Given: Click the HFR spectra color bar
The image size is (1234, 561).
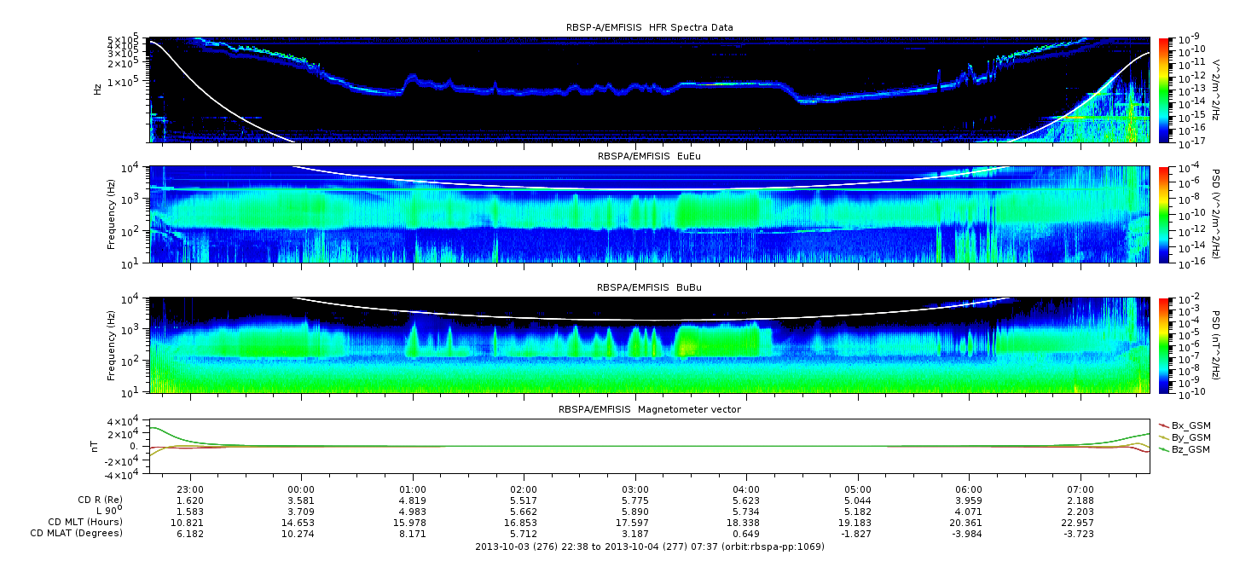Looking at the screenshot, I should coord(1163,90).
